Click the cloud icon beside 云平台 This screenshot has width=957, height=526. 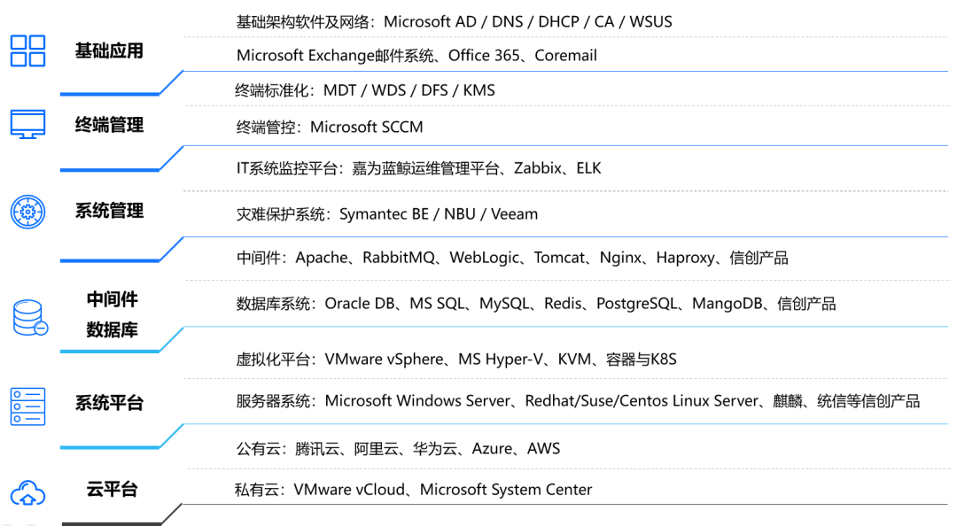(28, 493)
